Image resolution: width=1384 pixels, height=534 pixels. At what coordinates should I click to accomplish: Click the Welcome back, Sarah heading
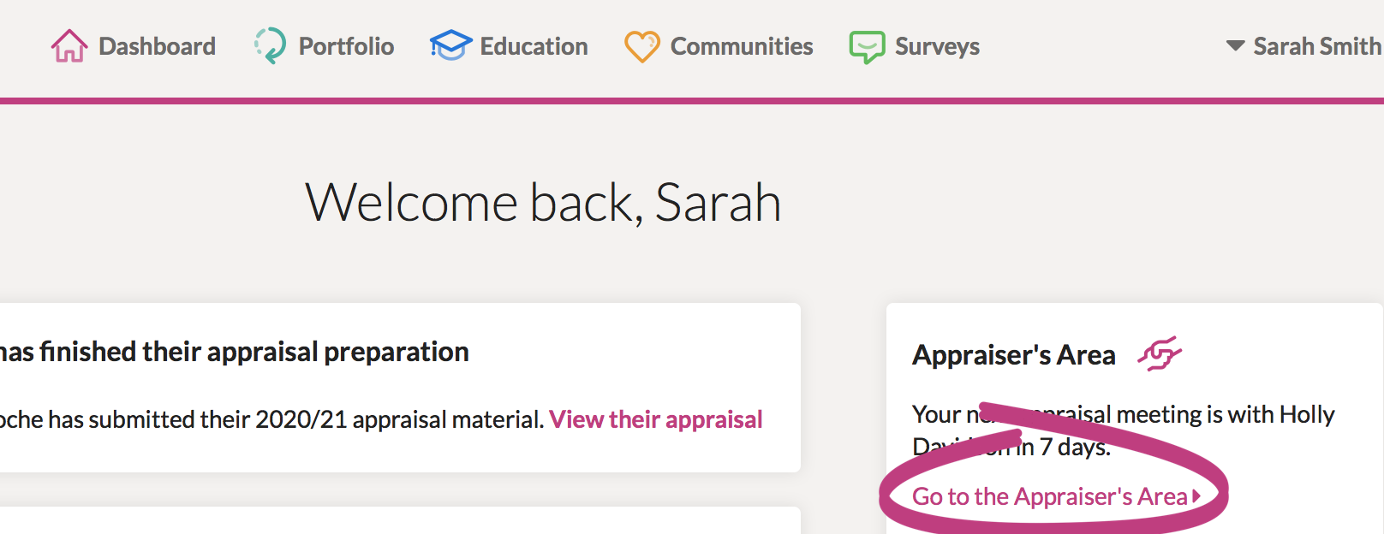pyautogui.click(x=543, y=203)
